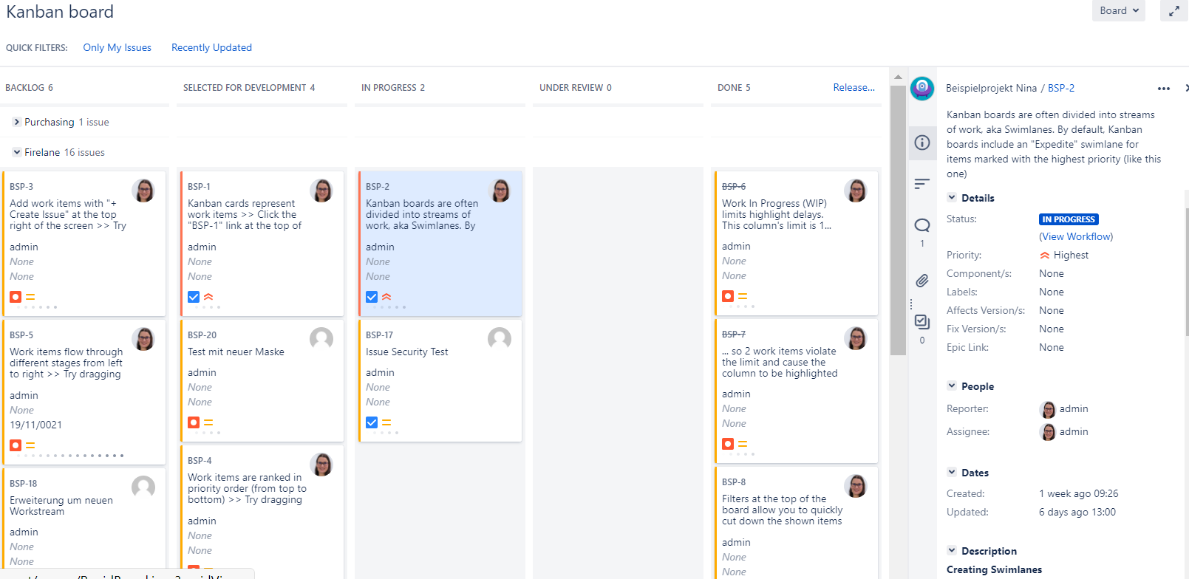Open the description lines icon in sidebar
The image size is (1189, 579).
pos(921,184)
